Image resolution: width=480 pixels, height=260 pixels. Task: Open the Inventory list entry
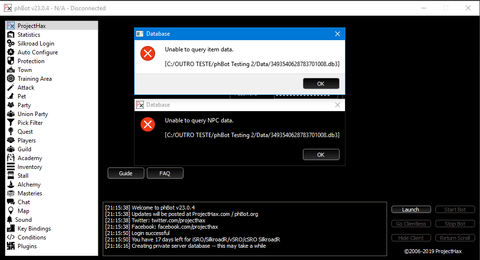[30, 167]
